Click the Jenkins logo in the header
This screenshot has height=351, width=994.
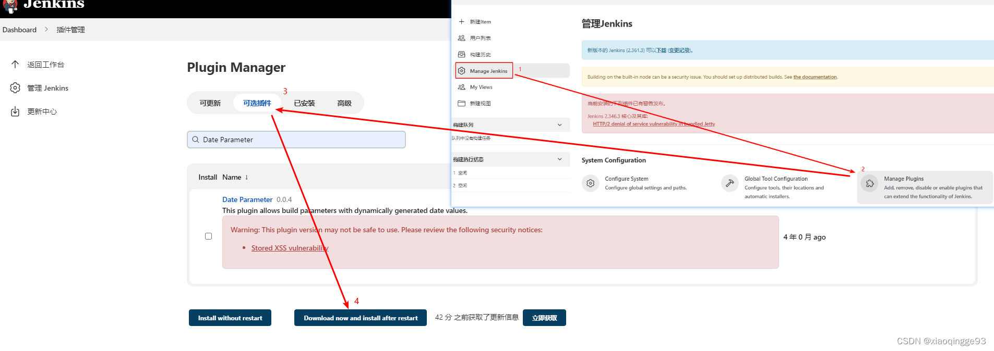pyautogui.click(x=10, y=6)
